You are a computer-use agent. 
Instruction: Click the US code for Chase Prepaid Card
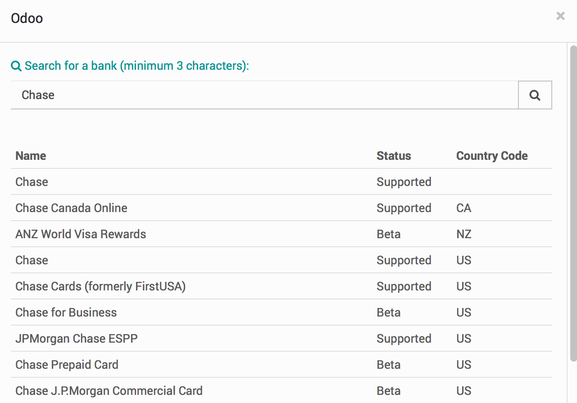pyautogui.click(x=463, y=365)
